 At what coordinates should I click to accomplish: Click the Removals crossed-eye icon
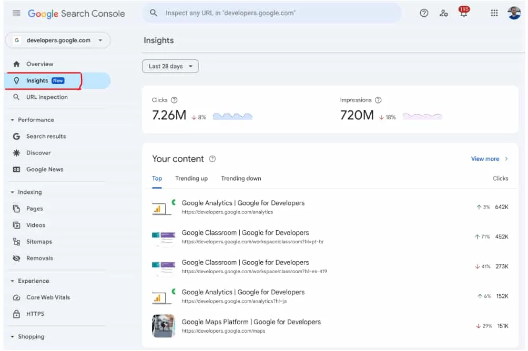(x=16, y=258)
